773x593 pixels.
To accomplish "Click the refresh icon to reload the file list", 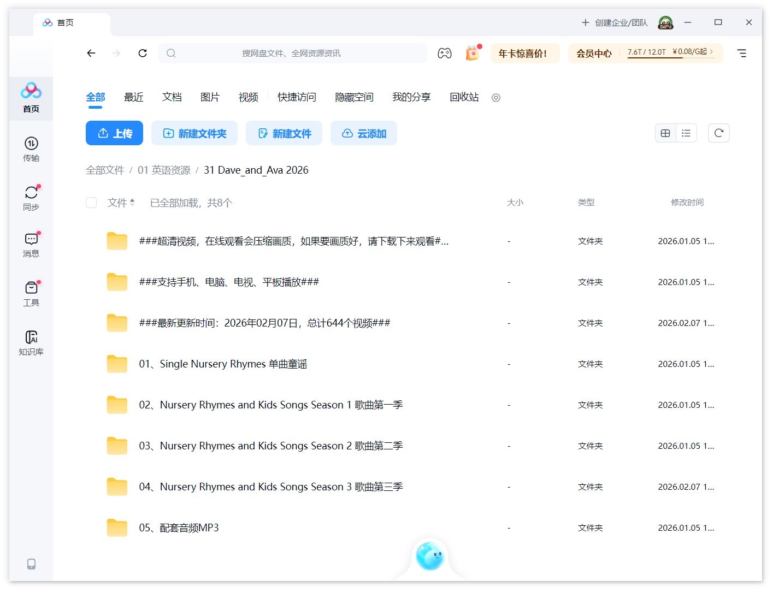I will pos(718,133).
